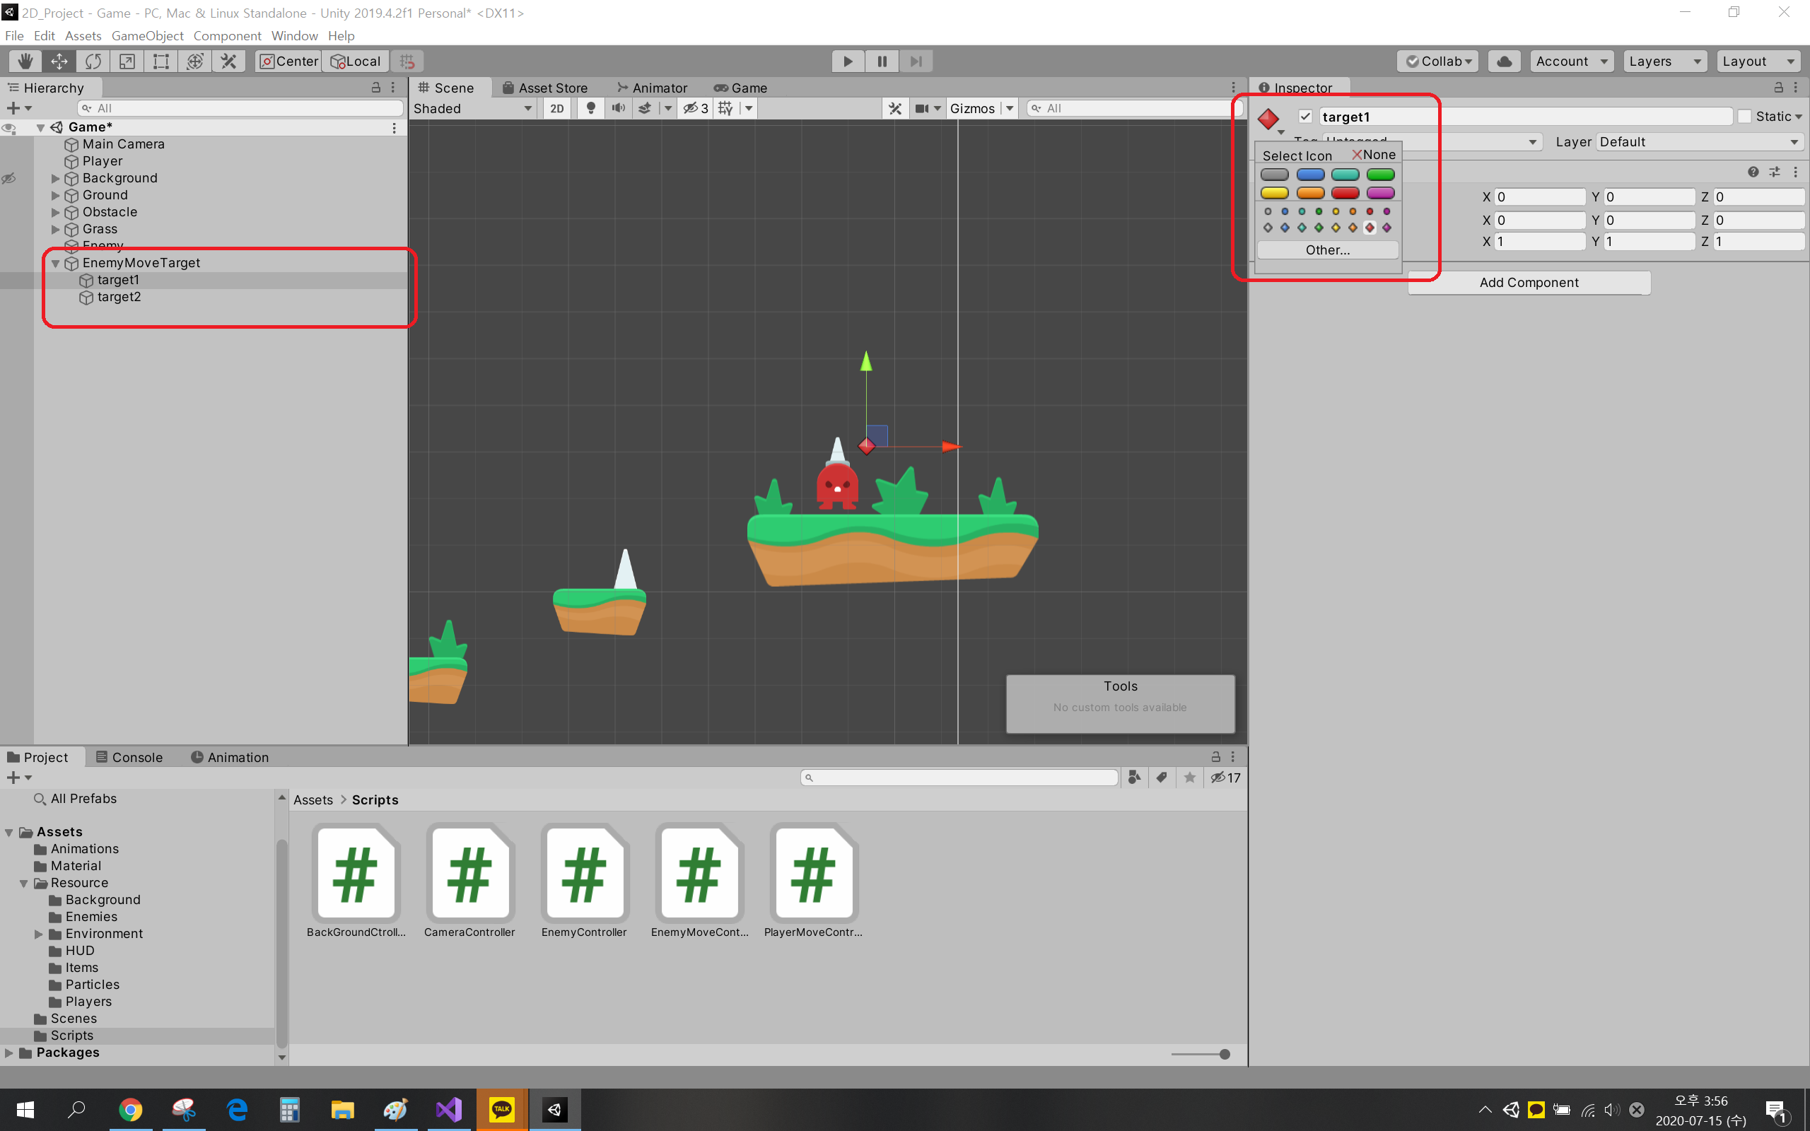Select the Hand tool in toolbar
Viewport: 1810px width, 1131px height.
(25, 61)
